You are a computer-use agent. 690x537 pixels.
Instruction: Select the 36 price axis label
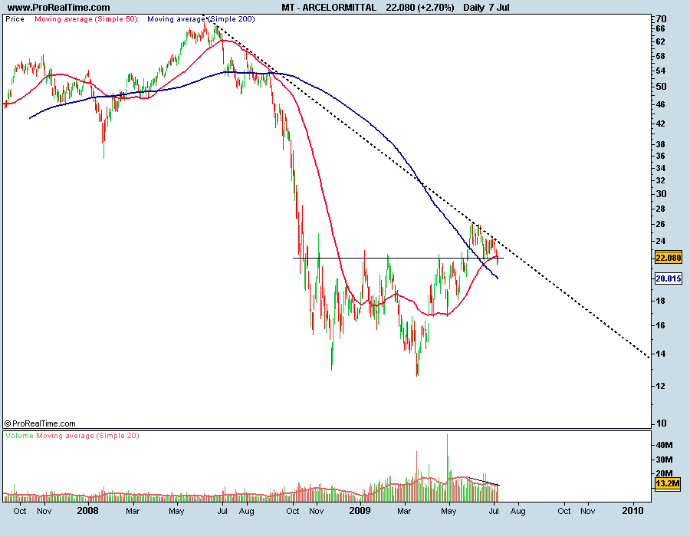pos(661,156)
